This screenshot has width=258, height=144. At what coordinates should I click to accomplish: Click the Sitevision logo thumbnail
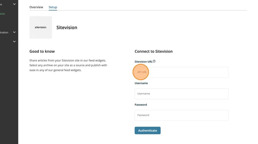pos(41,27)
